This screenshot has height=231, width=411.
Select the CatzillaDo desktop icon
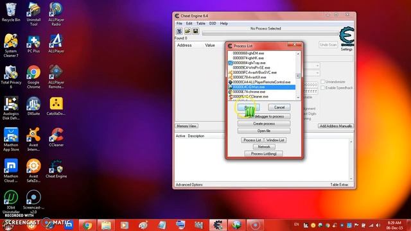click(x=56, y=106)
